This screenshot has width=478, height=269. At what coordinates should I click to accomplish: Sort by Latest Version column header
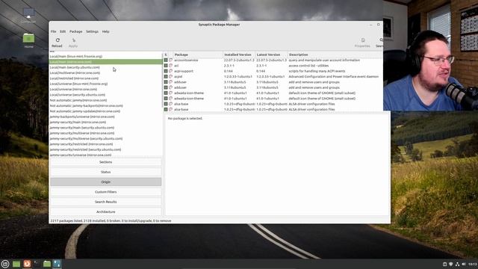tap(272, 55)
